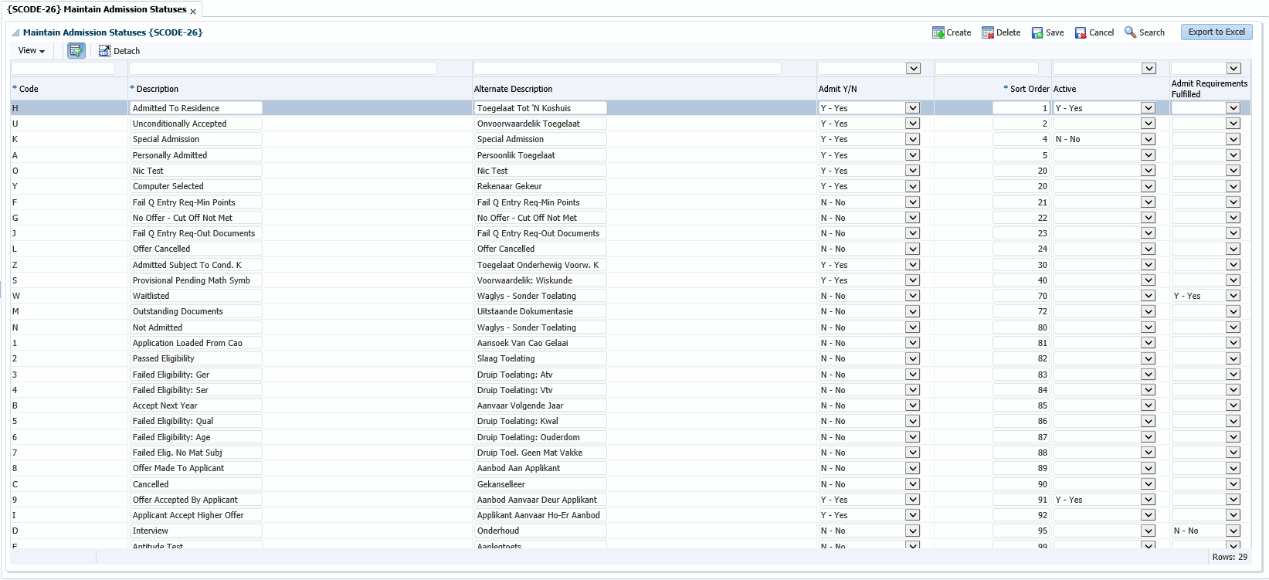
Task: Expand Admit Y/N dropdown for Waitlisted row
Action: point(913,296)
